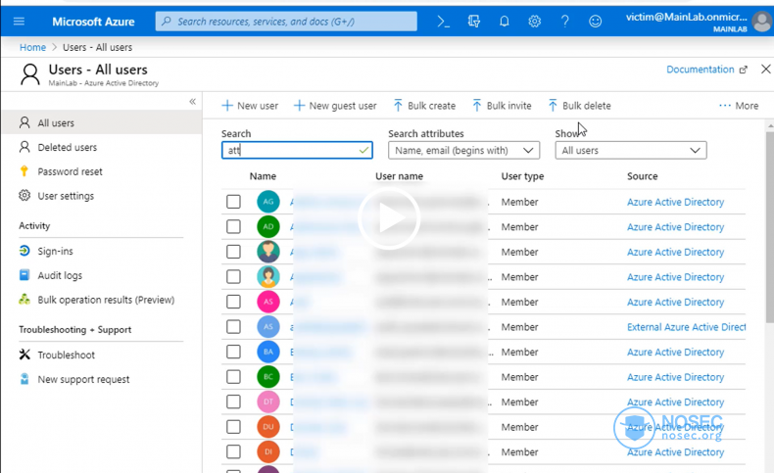Screen dimensions: 774x473
Task: Click Bulk create button
Action: (x=425, y=106)
